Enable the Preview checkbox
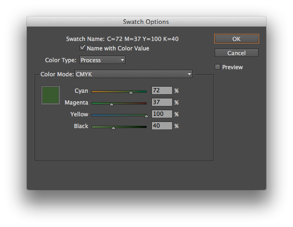The image size is (293, 227). [x=218, y=67]
